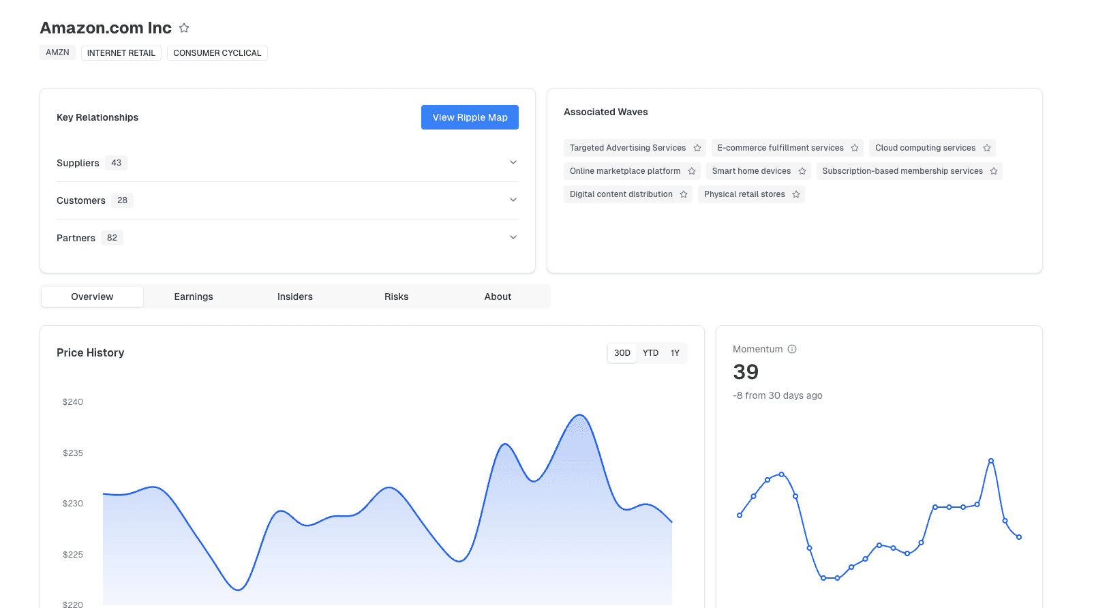Screen dimensions: 1094x608
Task: Open the Insiders tab
Action: (295, 297)
